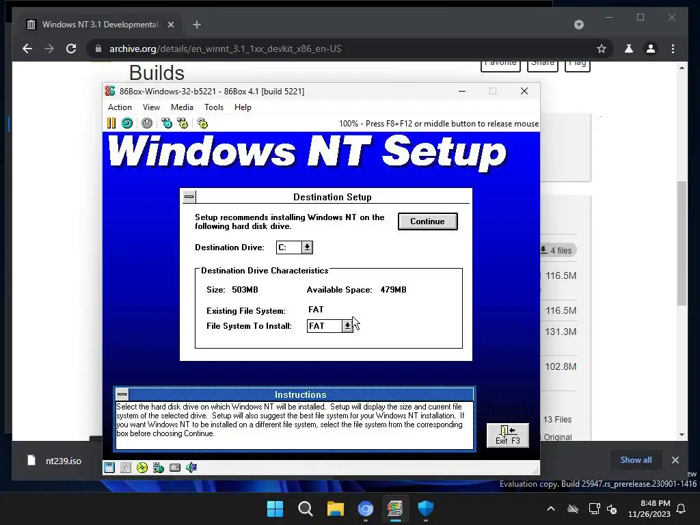Open the Action menu
Viewport: 700px width, 525px height.
(x=120, y=107)
